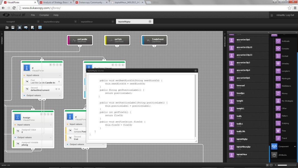
Task: Select the Pattern category icon
Action: [x=278, y=116]
